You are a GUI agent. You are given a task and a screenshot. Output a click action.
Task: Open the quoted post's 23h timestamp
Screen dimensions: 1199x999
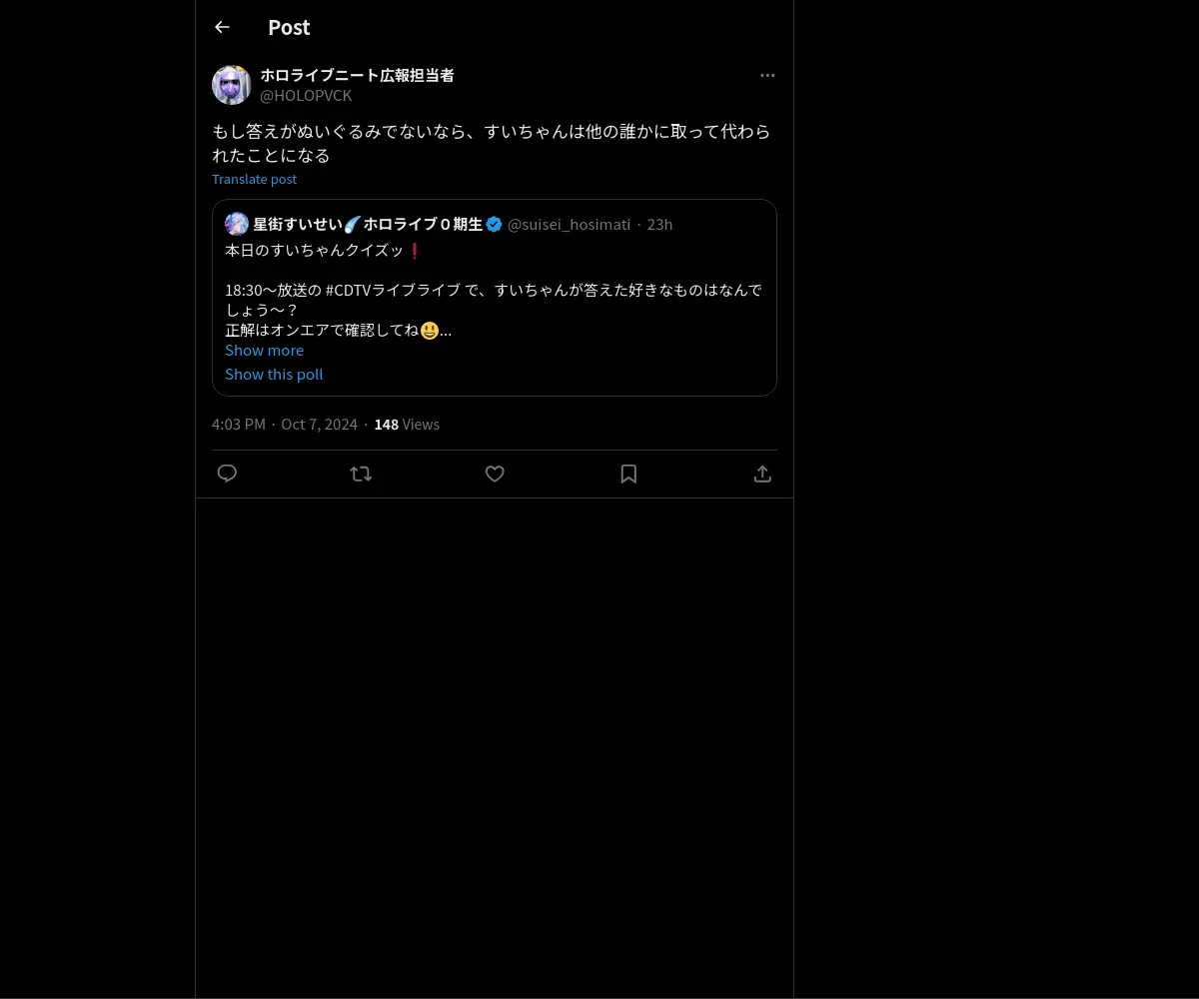[x=659, y=224]
